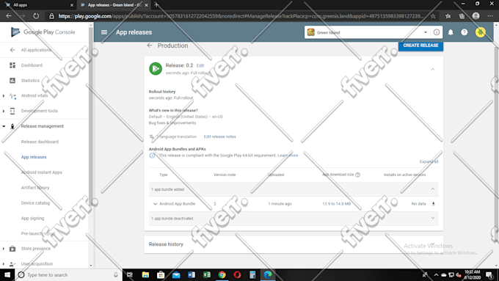The height and width of the screenshot is (281, 499).
Task: Open Release dashboard page
Action: pyautogui.click(x=40, y=142)
